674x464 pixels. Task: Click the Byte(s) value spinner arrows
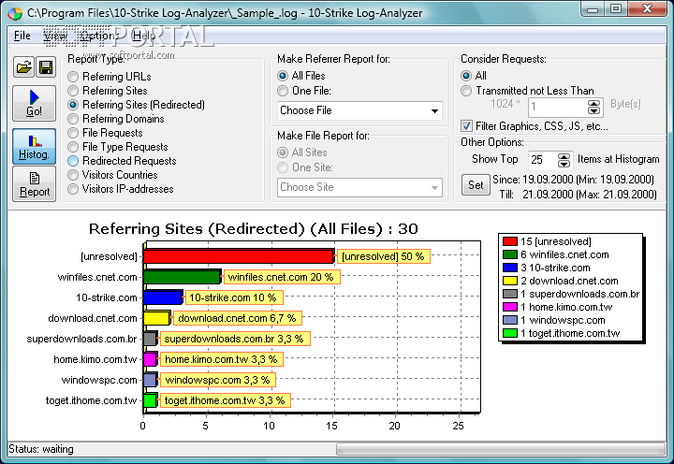(594, 107)
